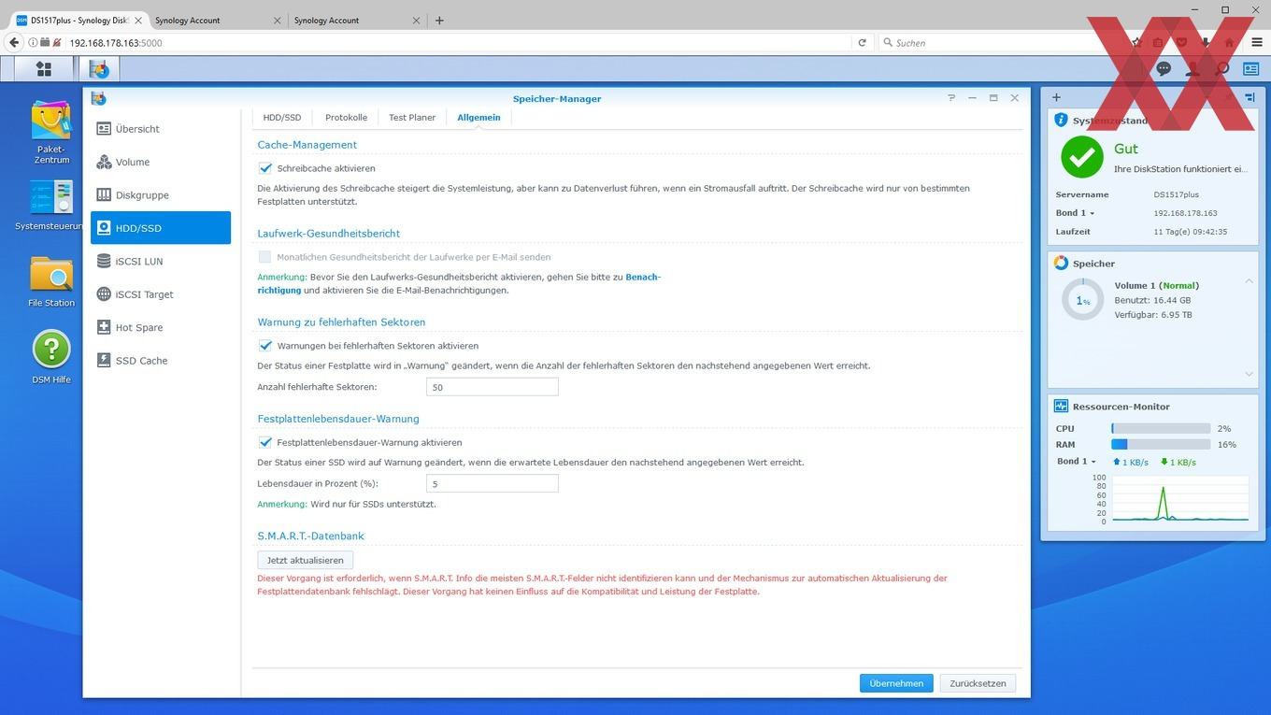Click browser back arrow button
The image size is (1271, 715).
(x=13, y=42)
